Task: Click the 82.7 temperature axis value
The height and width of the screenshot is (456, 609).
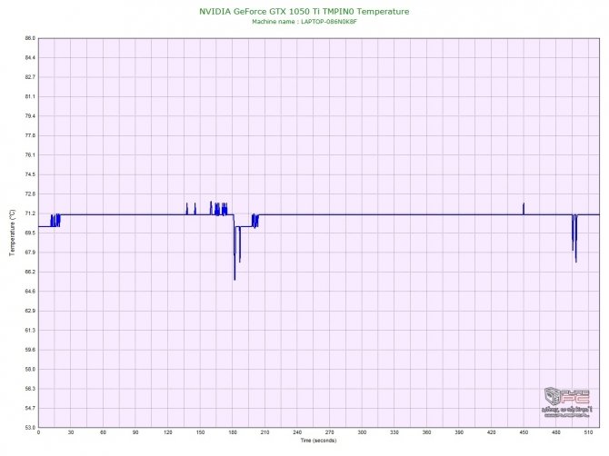Action: click(x=30, y=77)
